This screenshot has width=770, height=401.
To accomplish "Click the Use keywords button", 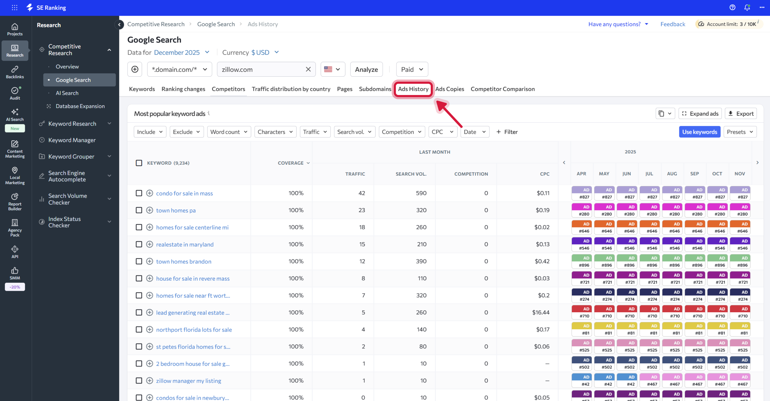I will pyautogui.click(x=699, y=132).
